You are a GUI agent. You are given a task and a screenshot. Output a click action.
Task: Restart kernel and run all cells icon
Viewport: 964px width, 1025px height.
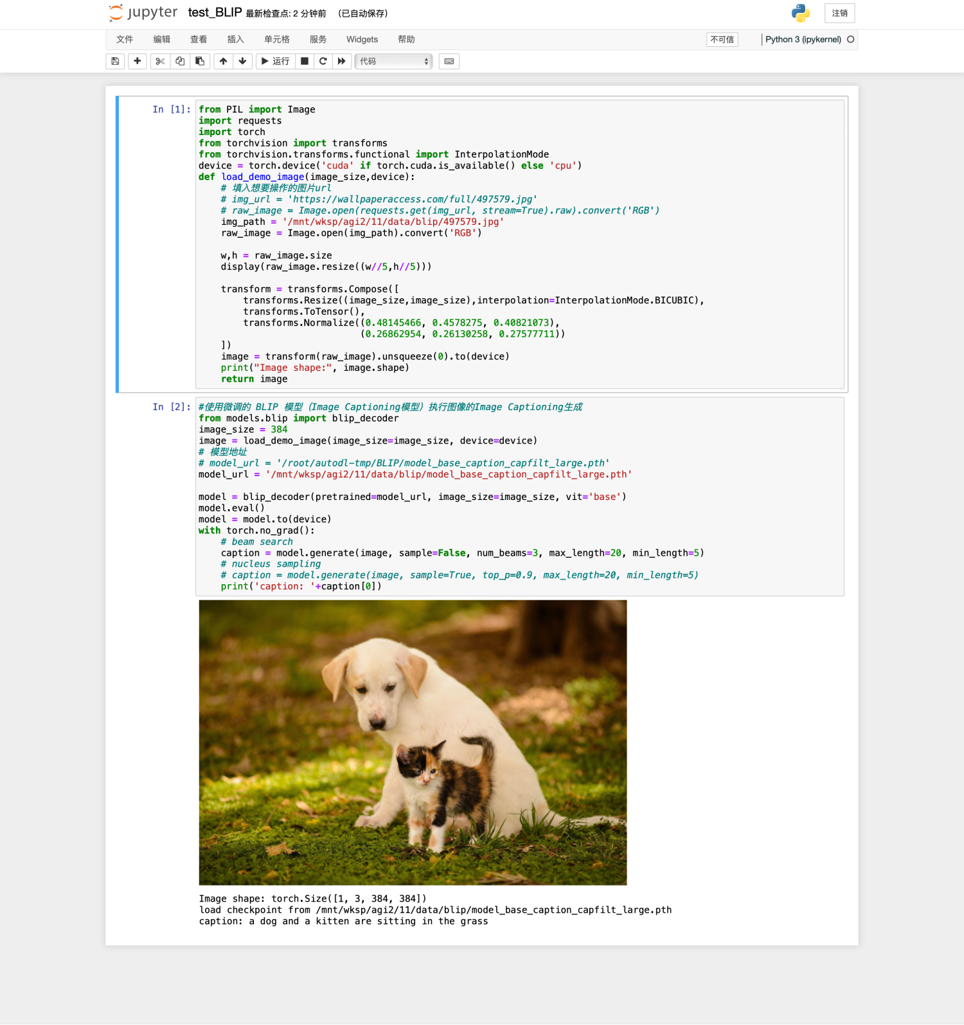[342, 61]
